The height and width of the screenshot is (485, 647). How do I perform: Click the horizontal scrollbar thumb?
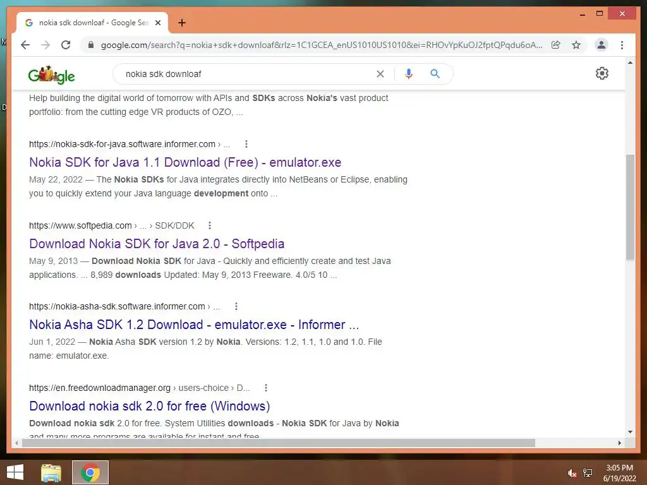point(279,443)
